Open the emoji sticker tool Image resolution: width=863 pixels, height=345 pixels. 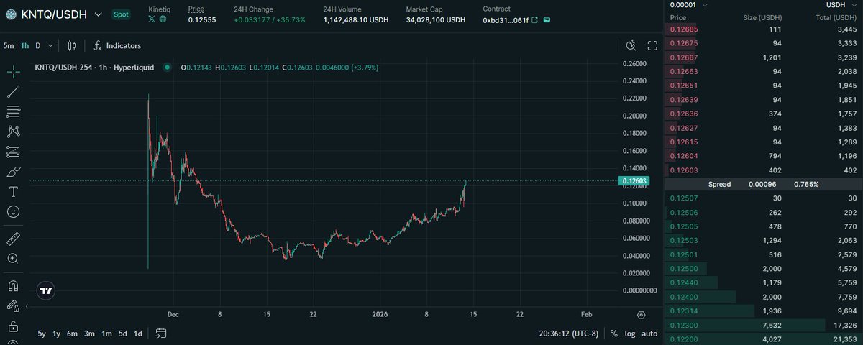(x=13, y=212)
